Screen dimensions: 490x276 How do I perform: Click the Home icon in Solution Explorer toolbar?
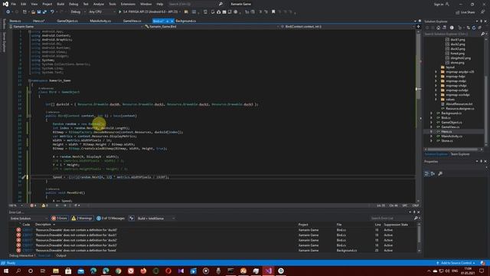tap(438, 28)
